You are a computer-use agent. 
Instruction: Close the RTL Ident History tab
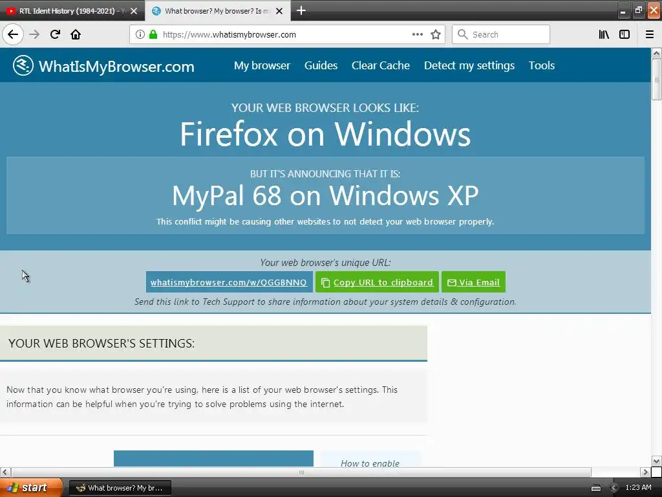click(x=134, y=11)
